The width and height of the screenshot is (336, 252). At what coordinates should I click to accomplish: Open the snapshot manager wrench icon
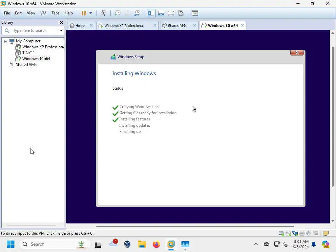(137, 13)
